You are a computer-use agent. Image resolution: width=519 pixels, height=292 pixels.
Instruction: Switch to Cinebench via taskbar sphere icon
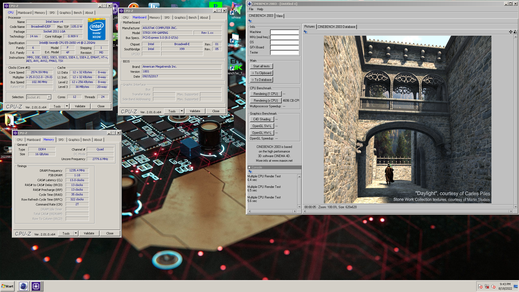[x=24, y=286]
